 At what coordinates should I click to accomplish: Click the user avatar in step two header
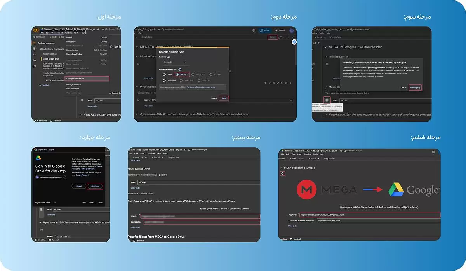291,30
